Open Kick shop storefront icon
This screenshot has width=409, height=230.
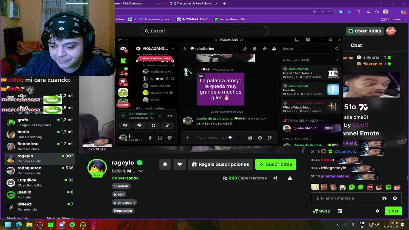click(340, 211)
